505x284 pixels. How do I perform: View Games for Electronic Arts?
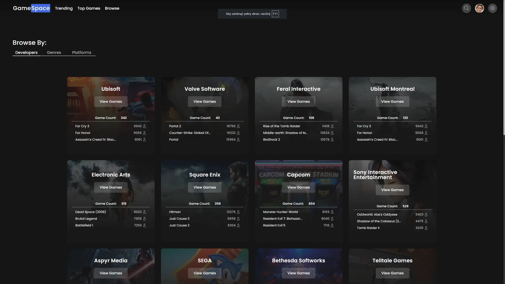click(x=111, y=187)
